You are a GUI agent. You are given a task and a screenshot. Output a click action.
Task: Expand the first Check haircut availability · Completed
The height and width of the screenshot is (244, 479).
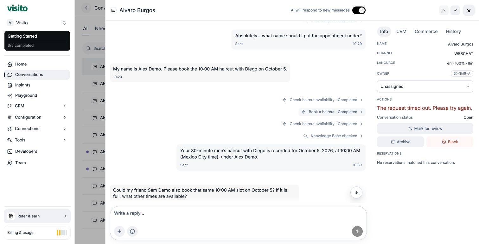(x=323, y=100)
